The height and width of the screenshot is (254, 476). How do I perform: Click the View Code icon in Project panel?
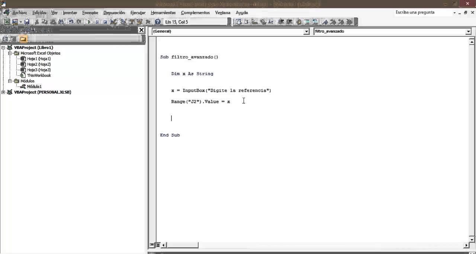[x=5, y=39]
